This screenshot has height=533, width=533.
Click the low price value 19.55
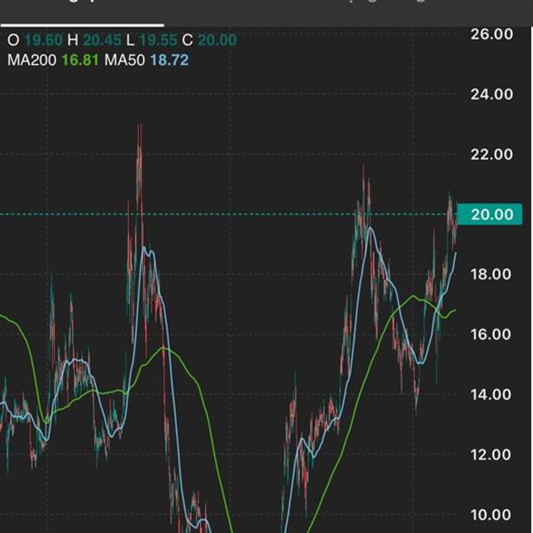158,40
